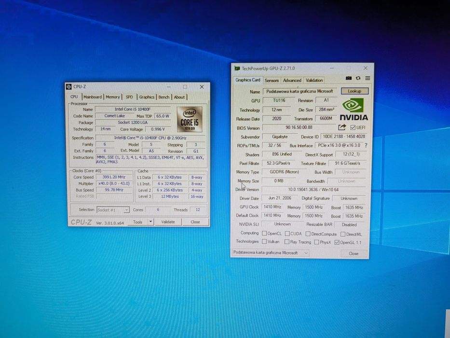This screenshot has height=338, width=450.
Task: Toggle the Ray Tracing checkbox
Action: click(287, 242)
